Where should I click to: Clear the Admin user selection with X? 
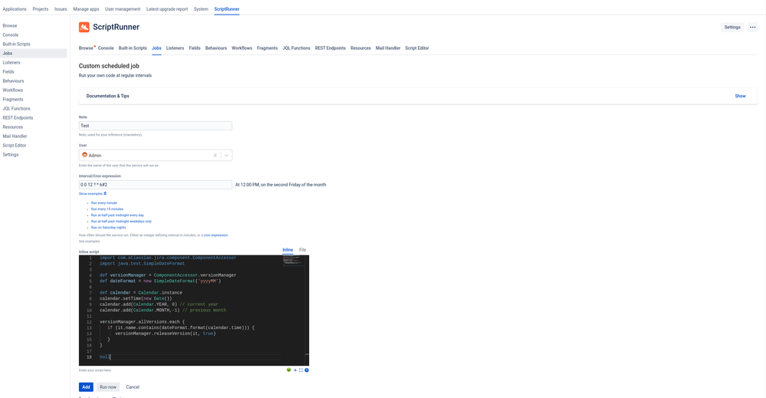coord(215,156)
